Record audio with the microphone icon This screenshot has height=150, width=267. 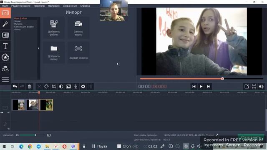[76, 87]
